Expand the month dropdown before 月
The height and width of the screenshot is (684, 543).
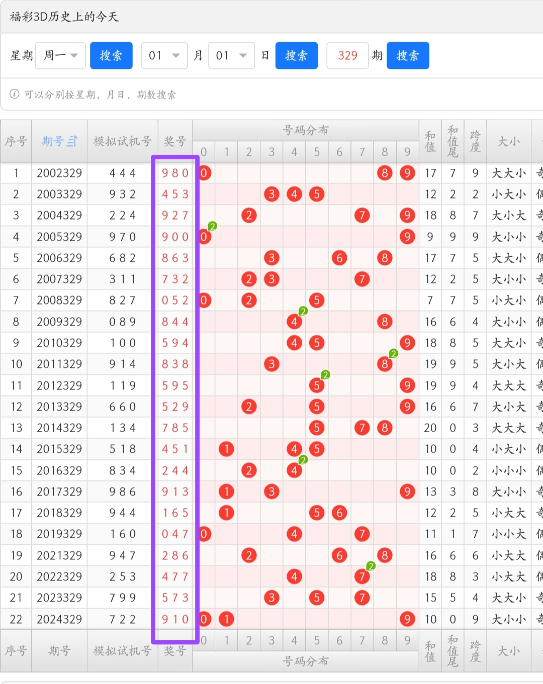[x=164, y=55]
